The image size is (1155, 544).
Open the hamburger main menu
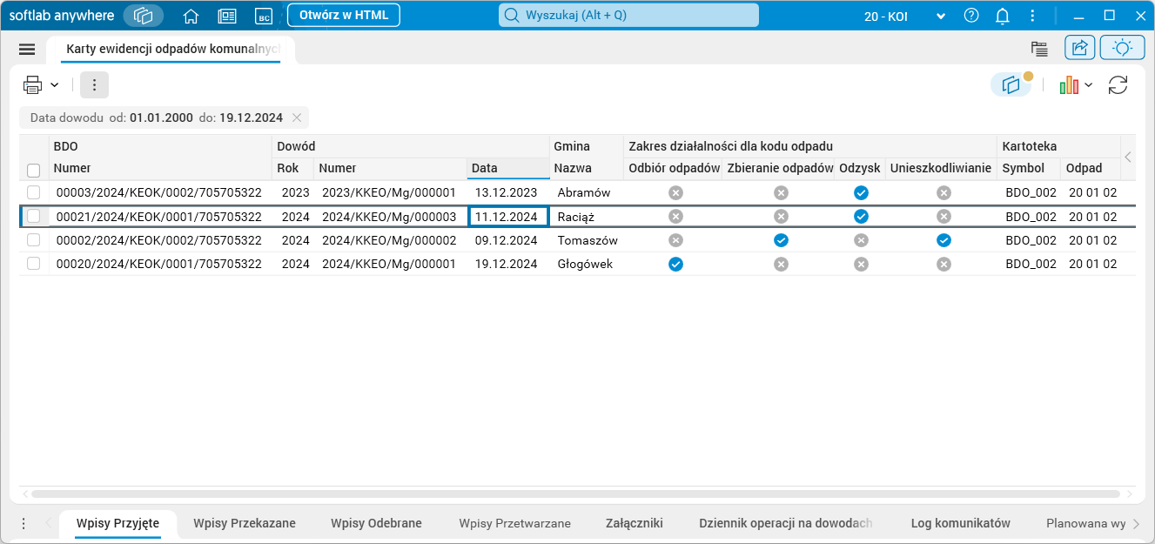click(x=27, y=50)
